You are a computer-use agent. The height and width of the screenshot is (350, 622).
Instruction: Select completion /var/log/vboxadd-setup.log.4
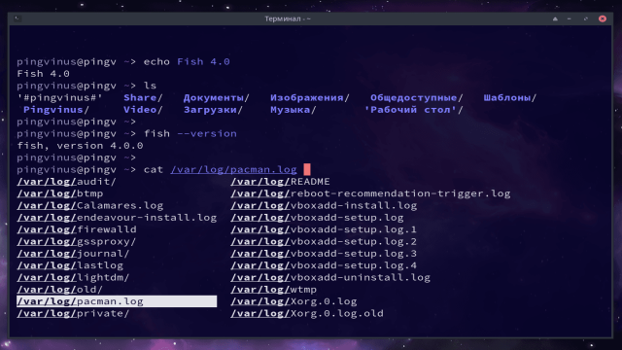[324, 265]
